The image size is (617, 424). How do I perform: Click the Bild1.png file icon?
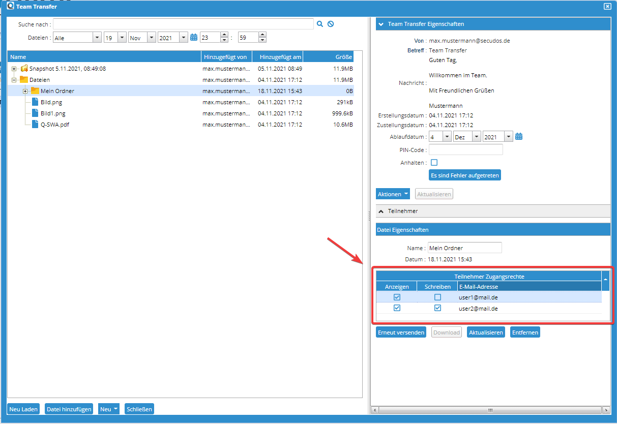35,113
